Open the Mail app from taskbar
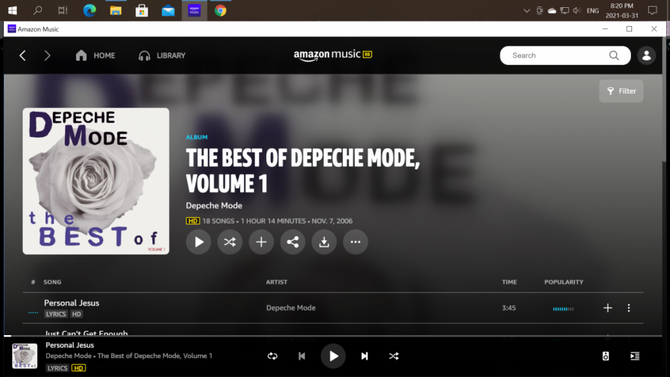This screenshot has height=377, width=670. click(x=168, y=10)
